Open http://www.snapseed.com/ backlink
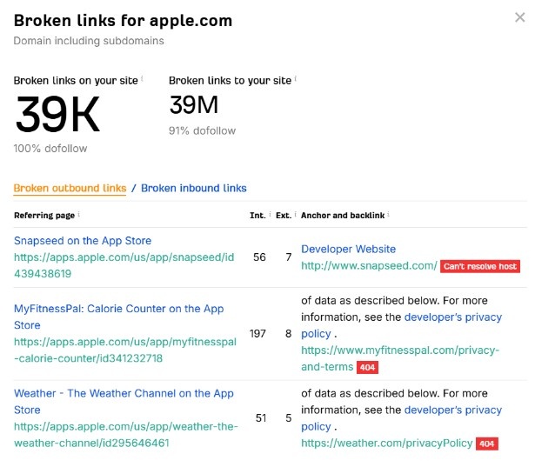This screenshot has width=535, height=467. (369, 266)
